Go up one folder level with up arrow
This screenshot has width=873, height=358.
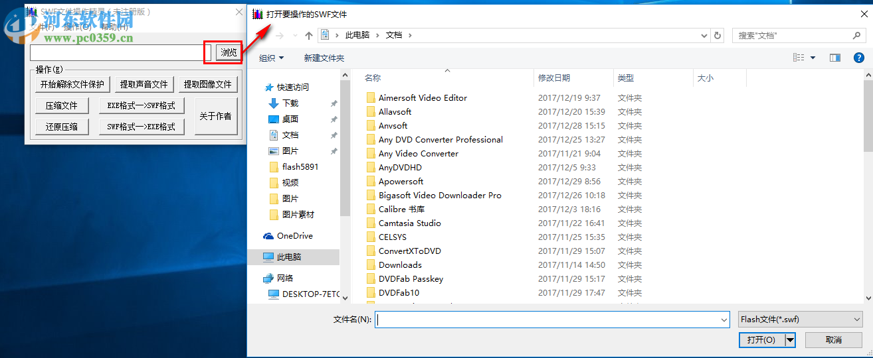point(309,35)
